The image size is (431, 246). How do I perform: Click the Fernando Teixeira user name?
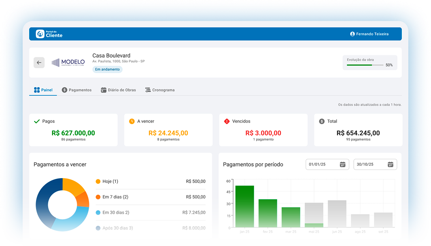(x=372, y=34)
